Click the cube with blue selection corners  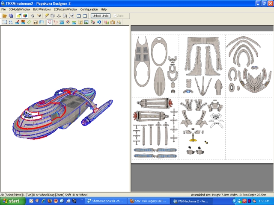71,16
